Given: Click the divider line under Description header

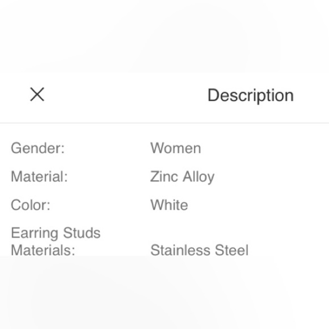Looking at the screenshot, I should pyautogui.click(x=164, y=123).
